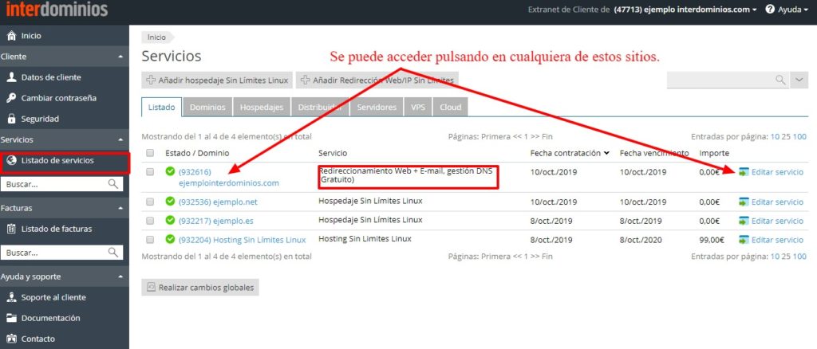This screenshot has height=349, width=817.
Task: Click the 99,00€ amount cell
Action: [x=711, y=240]
